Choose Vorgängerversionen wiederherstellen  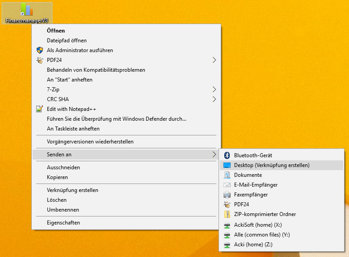(x=126, y=142)
